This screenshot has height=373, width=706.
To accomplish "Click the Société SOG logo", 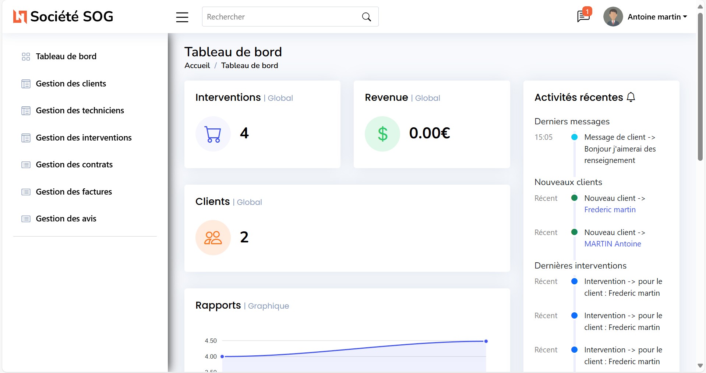I will [x=63, y=17].
